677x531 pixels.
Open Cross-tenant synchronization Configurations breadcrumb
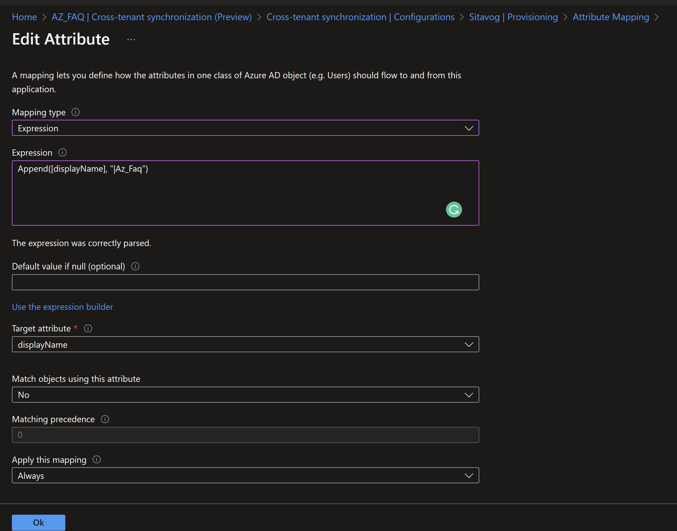pos(360,17)
